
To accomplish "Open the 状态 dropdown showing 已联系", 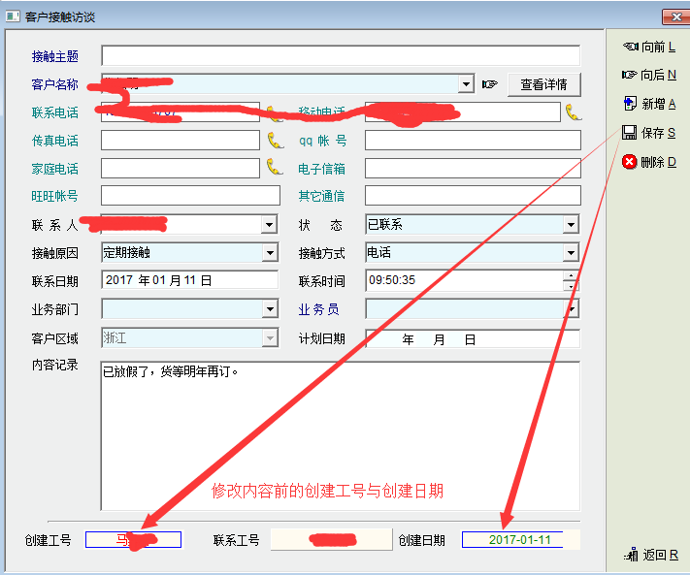I will point(571,225).
